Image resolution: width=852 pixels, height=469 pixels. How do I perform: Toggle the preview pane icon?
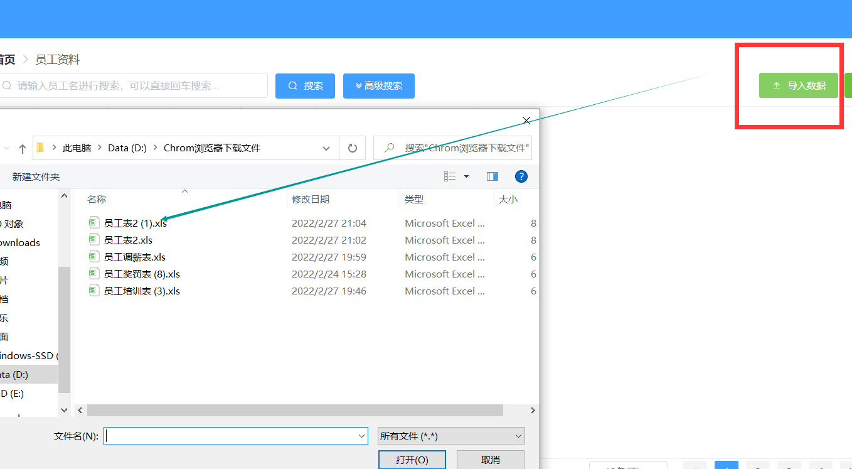492,176
